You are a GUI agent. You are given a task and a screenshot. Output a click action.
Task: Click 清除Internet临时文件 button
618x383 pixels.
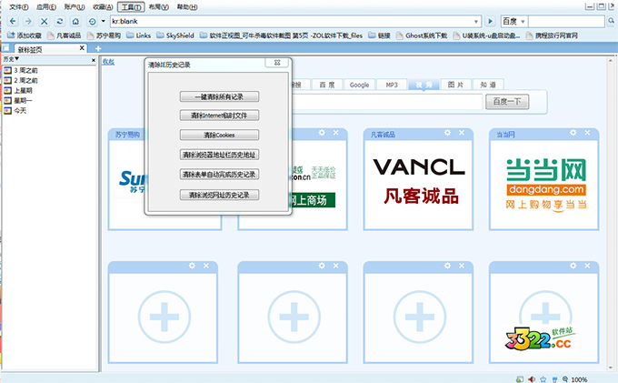[219, 116]
